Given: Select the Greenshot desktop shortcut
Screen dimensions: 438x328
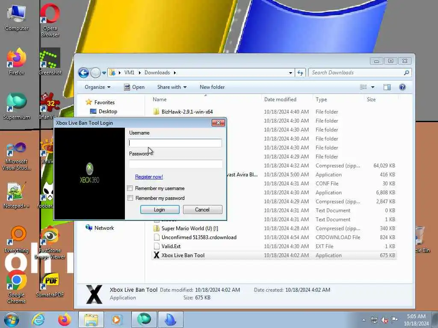Looking at the screenshot, I should point(50,61).
